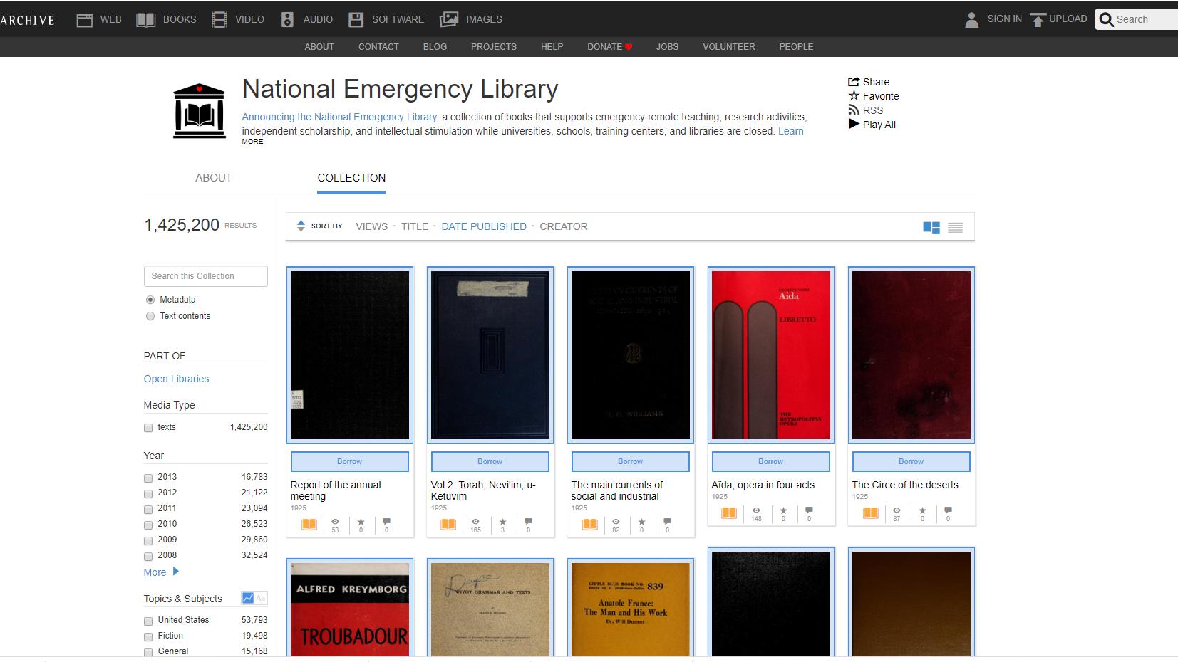Expand More years list
The width and height of the screenshot is (1178, 662).
click(161, 572)
